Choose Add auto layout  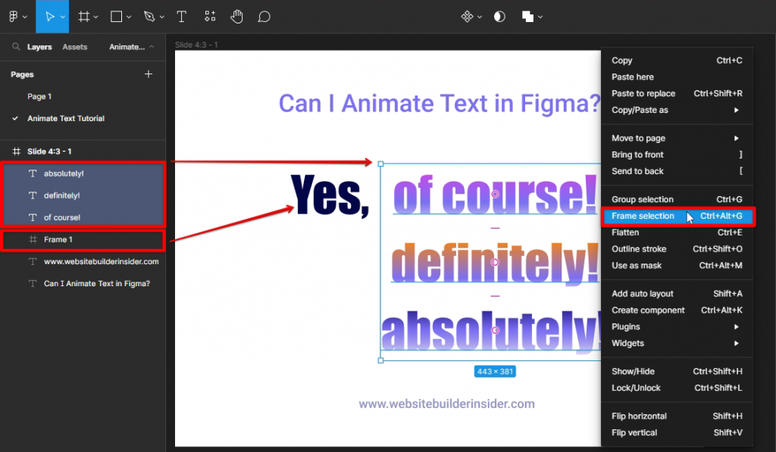click(677, 294)
